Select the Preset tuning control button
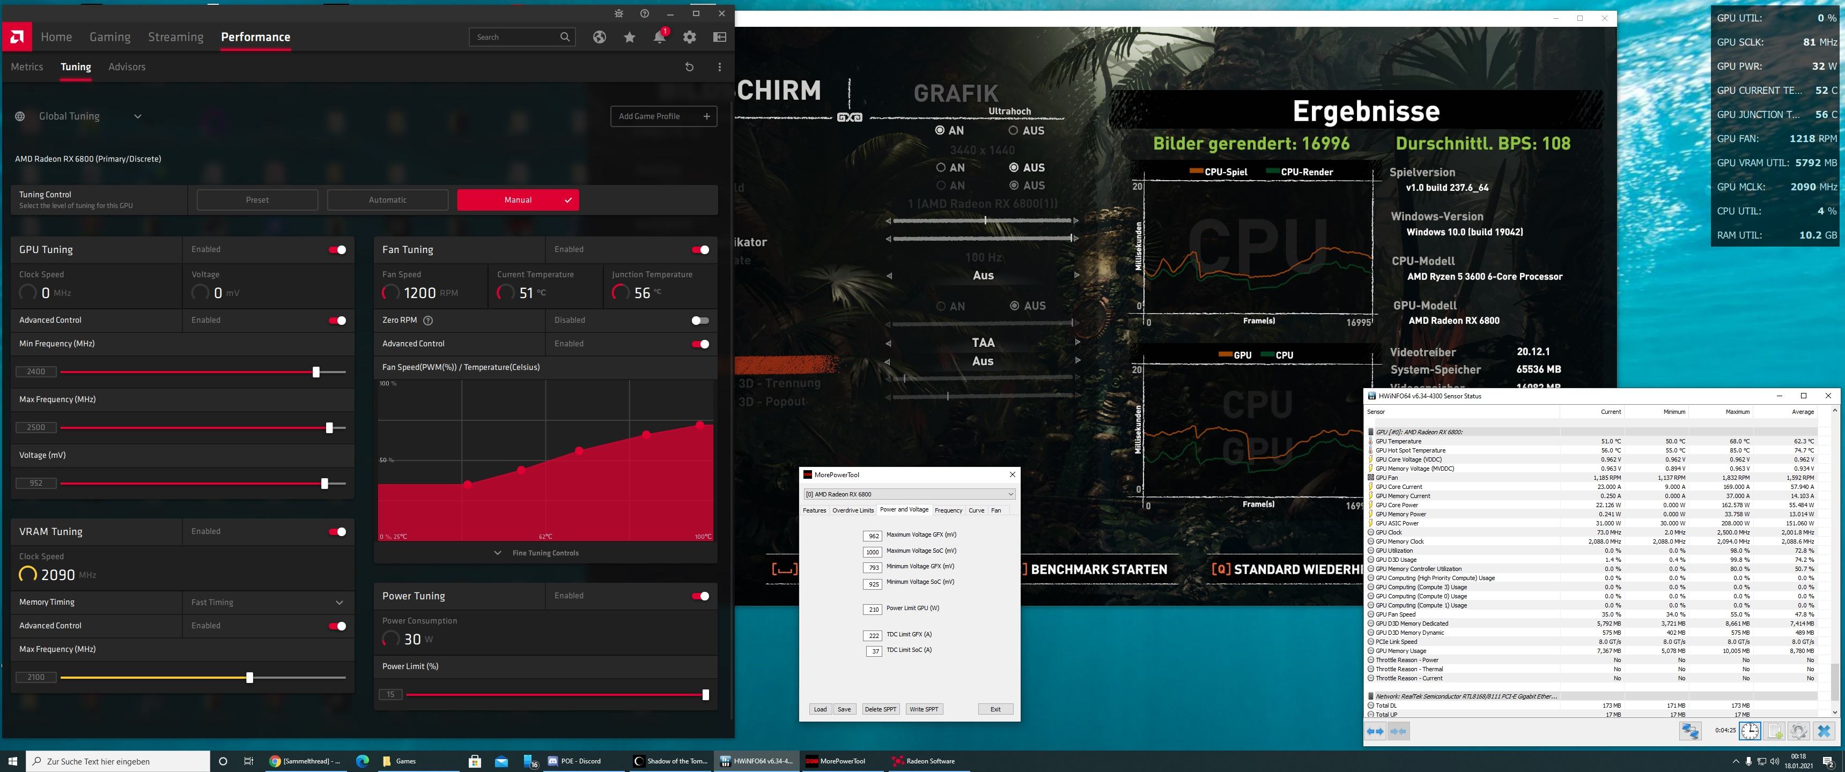The width and height of the screenshot is (1845, 772). pyautogui.click(x=257, y=200)
